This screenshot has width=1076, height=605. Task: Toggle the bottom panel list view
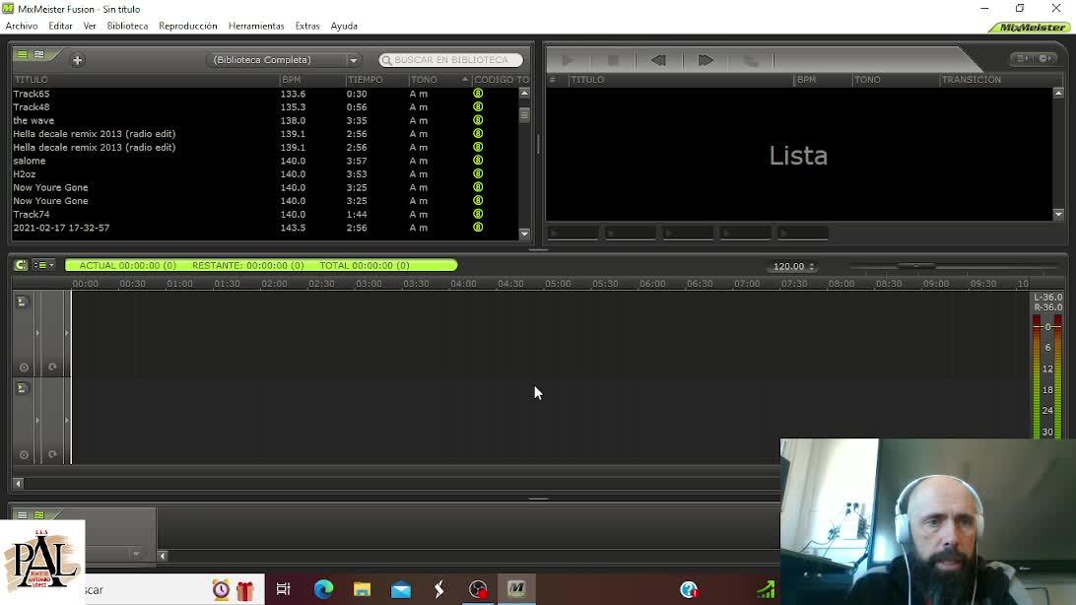pos(22,515)
